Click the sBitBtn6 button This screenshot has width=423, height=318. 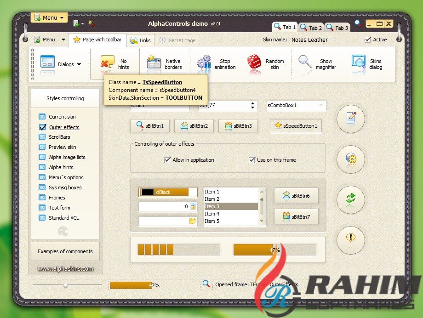[x=296, y=196]
